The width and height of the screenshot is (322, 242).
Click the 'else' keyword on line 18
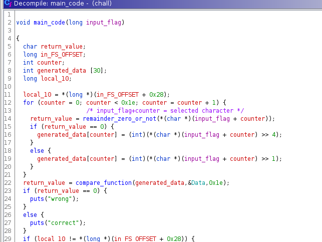pos(37,151)
